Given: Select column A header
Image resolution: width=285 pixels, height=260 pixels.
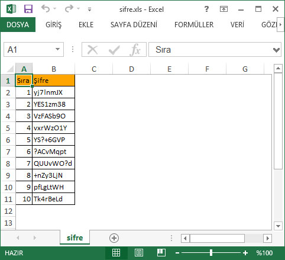Looking at the screenshot, I should click(24, 69).
